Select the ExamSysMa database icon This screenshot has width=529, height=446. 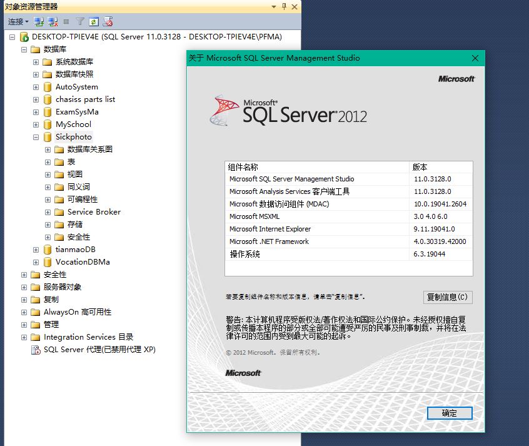pyautogui.click(x=48, y=112)
